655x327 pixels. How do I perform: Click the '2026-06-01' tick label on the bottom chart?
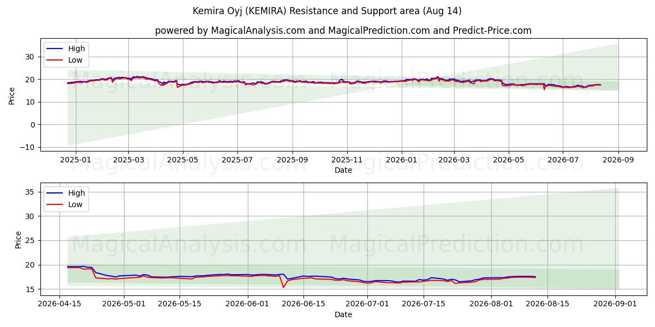coord(248,305)
